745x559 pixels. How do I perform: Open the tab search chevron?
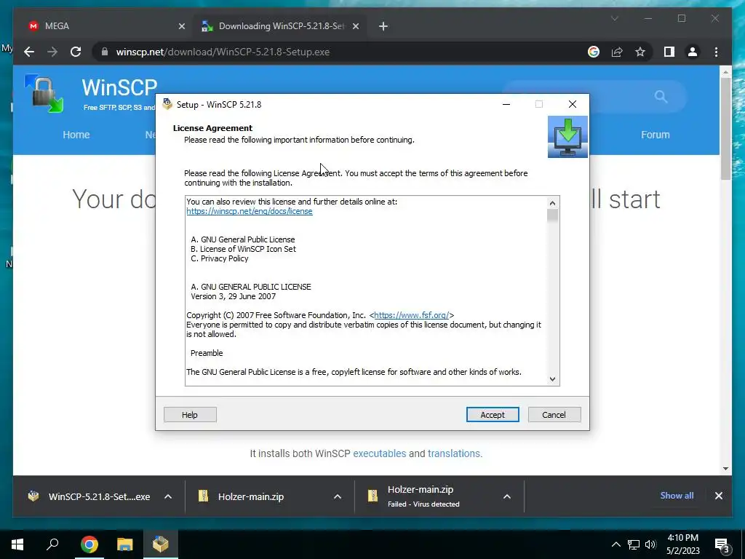coord(614,18)
